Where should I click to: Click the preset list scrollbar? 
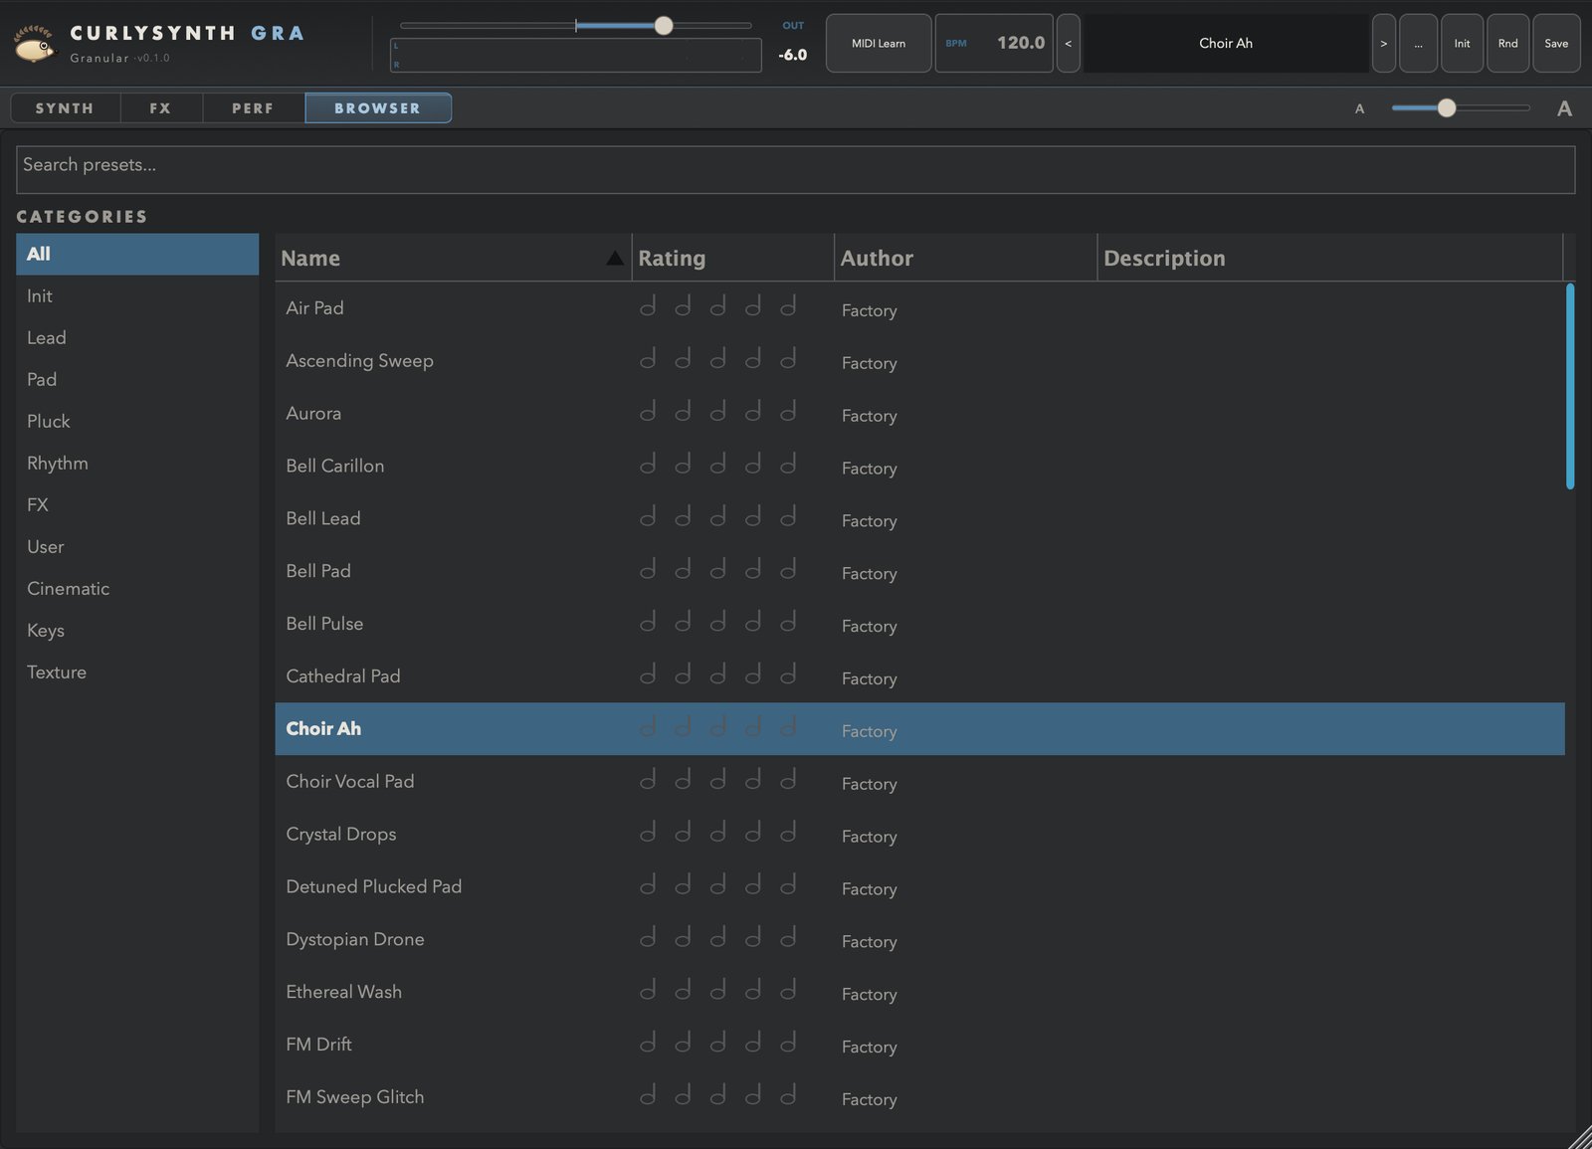tap(1570, 386)
